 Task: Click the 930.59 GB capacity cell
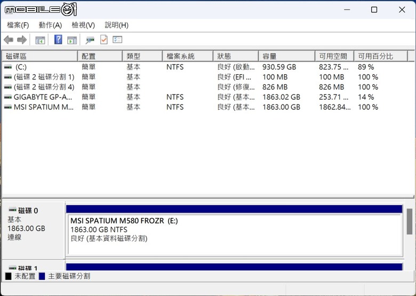[x=279, y=67]
